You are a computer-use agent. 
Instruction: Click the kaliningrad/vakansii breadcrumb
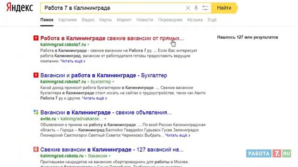pos(81,119)
